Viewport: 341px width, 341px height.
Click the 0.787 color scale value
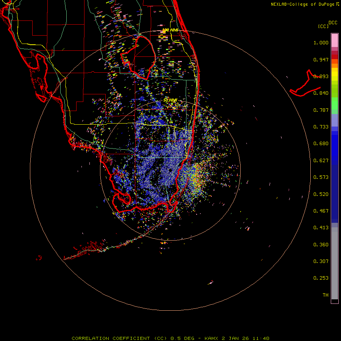pyautogui.click(x=321, y=110)
